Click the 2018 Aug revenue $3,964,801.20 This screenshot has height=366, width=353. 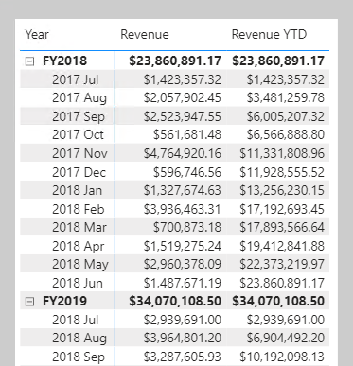[182, 339]
